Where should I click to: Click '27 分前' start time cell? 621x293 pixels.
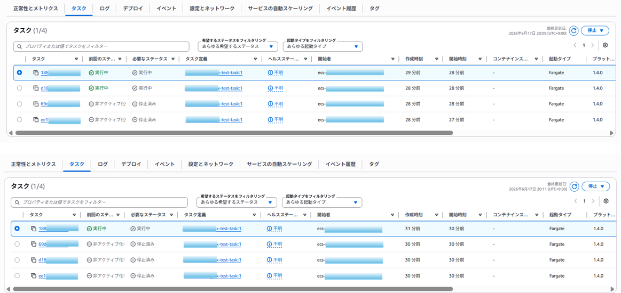coord(456,119)
